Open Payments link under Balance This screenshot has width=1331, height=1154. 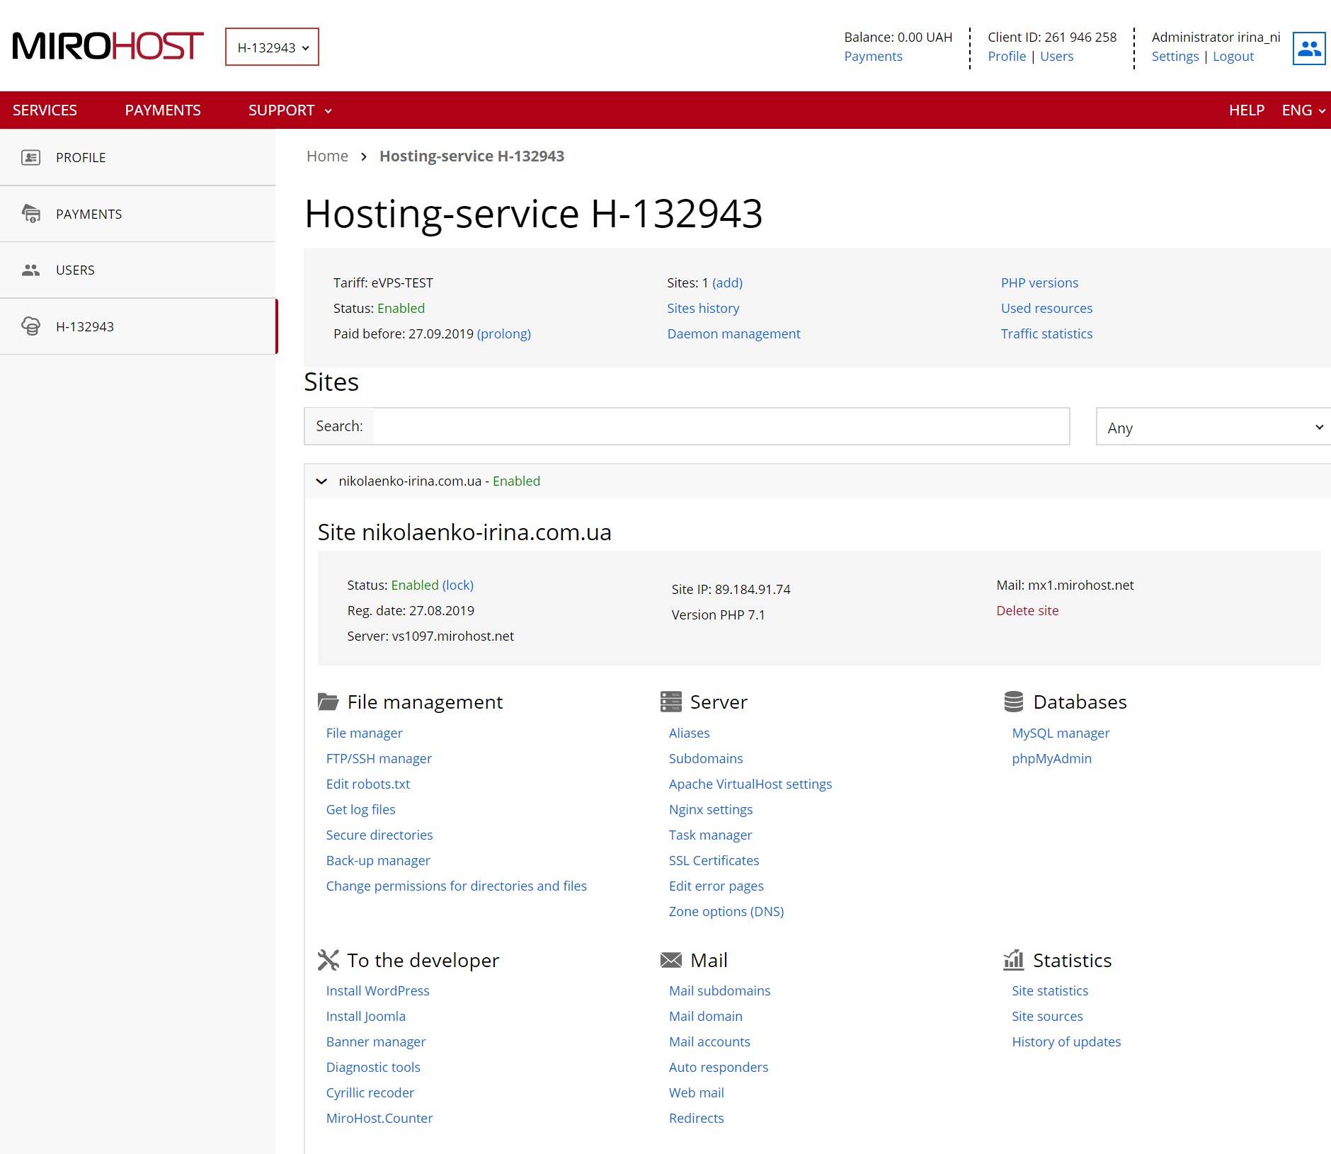pyautogui.click(x=873, y=56)
